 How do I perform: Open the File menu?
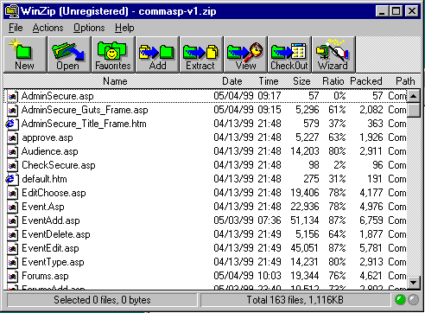point(16,28)
